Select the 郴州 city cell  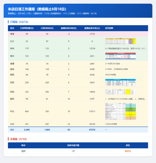pyautogui.click(x=12, y=56)
